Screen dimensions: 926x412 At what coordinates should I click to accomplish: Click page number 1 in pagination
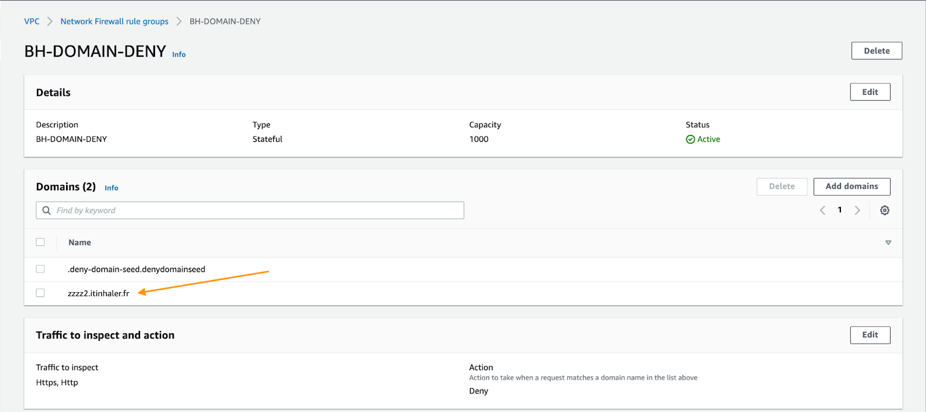(x=840, y=211)
